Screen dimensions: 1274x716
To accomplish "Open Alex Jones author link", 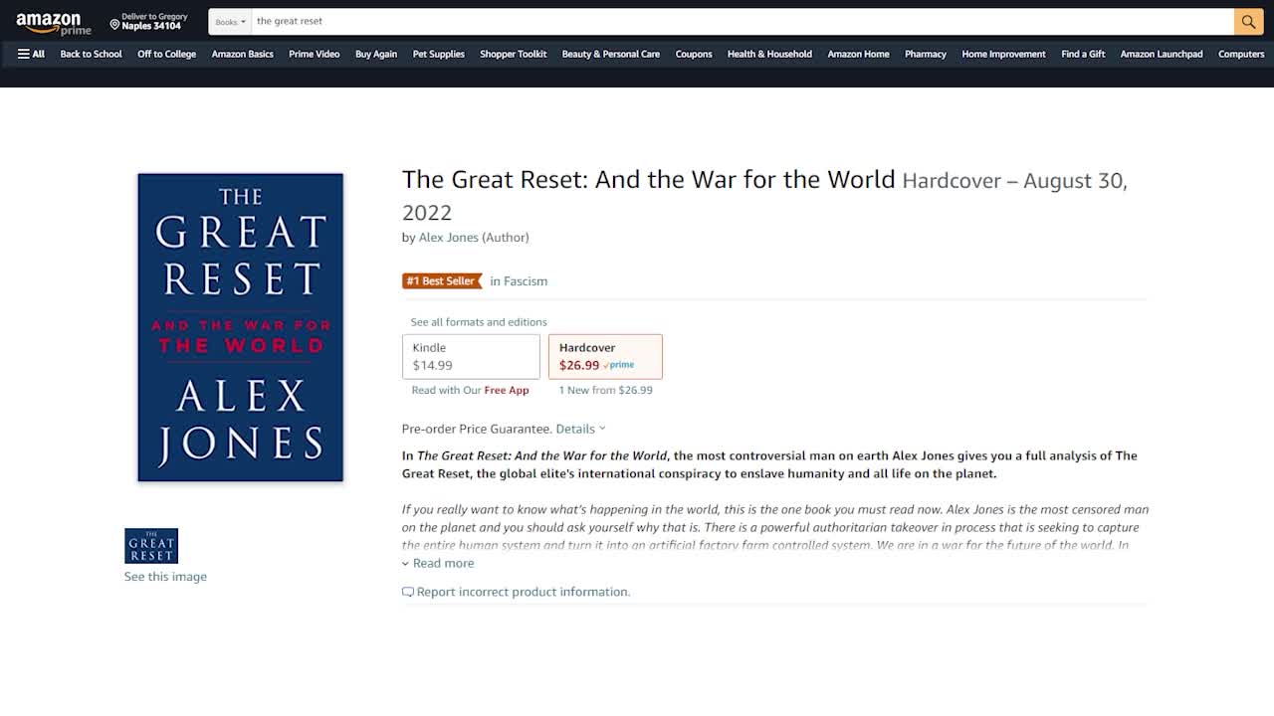I will [x=448, y=238].
